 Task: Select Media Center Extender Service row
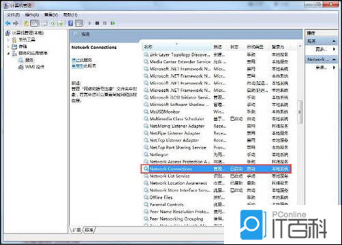tap(215, 62)
